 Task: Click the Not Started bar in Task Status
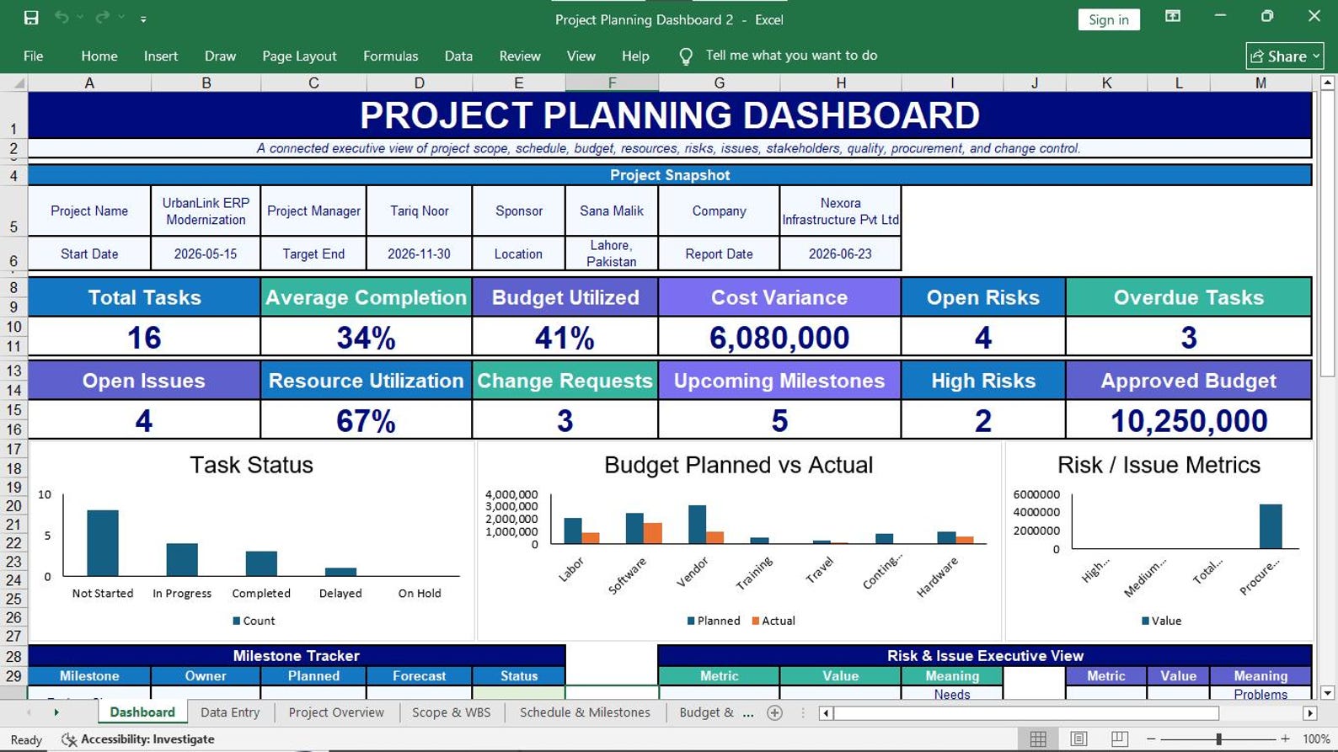[103, 543]
